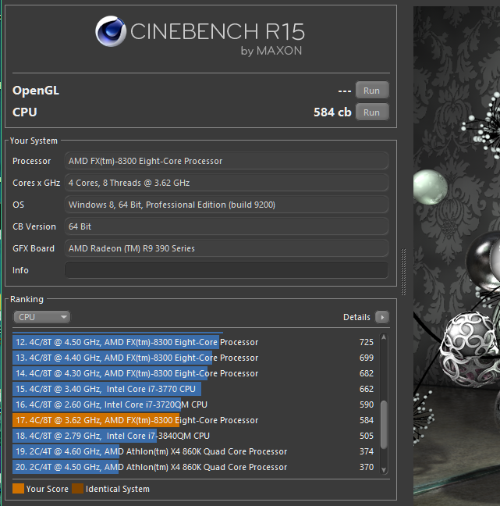The height and width of the screenshot is (506, 500).
Task: Select ranking row 13 at 4.40 GHz
Action: coord(195,358)
